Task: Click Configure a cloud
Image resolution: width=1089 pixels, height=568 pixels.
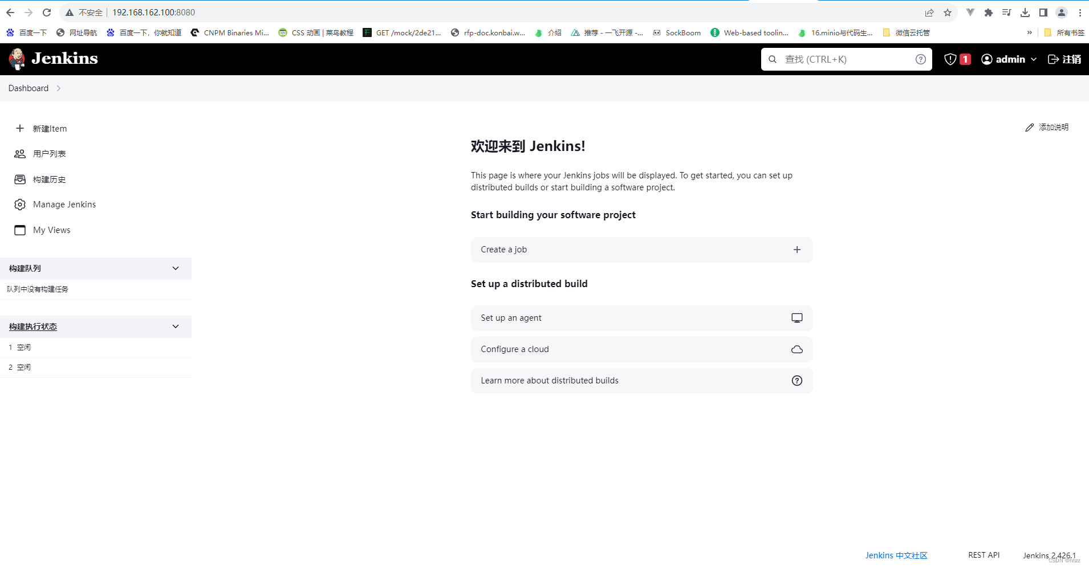Action: (641, 349)
